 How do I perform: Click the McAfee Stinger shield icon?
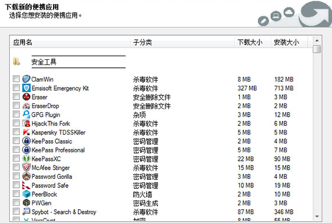coord(27,167)
